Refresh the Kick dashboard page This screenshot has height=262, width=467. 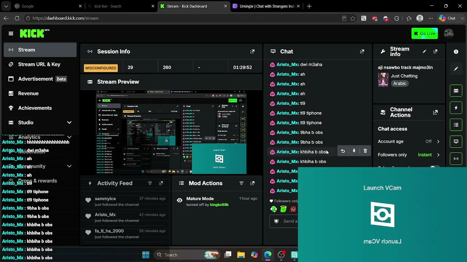(x=17, y=18)
